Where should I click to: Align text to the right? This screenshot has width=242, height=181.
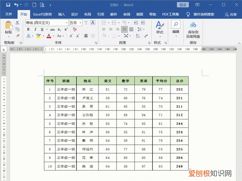(117, 29)
